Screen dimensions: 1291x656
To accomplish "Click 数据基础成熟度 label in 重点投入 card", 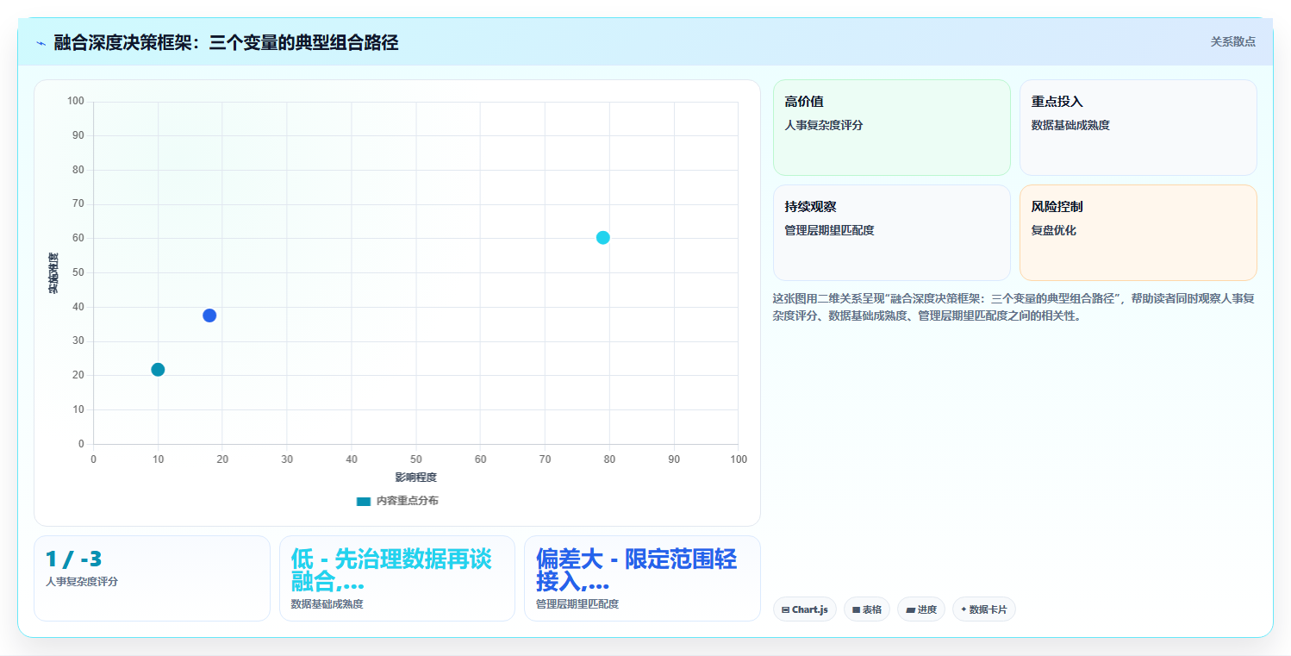I will tap(1070, 125).
